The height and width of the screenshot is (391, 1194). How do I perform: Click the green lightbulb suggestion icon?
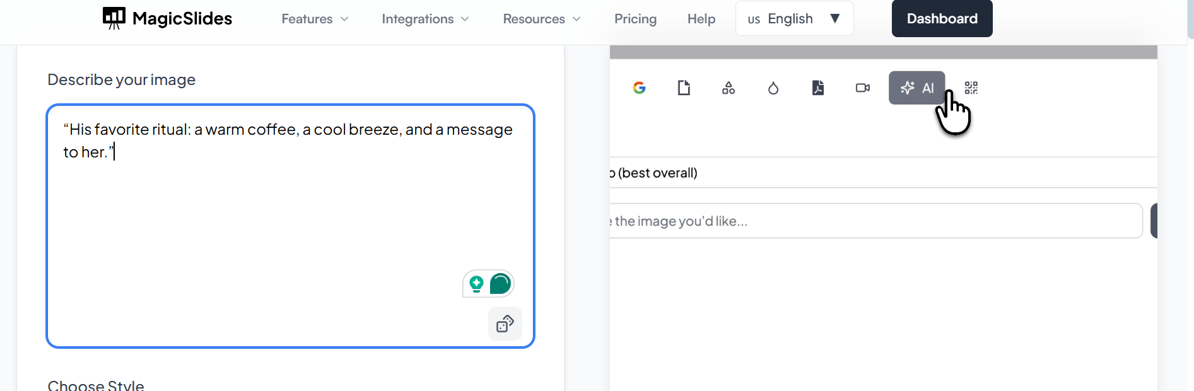tap(477, 284)
